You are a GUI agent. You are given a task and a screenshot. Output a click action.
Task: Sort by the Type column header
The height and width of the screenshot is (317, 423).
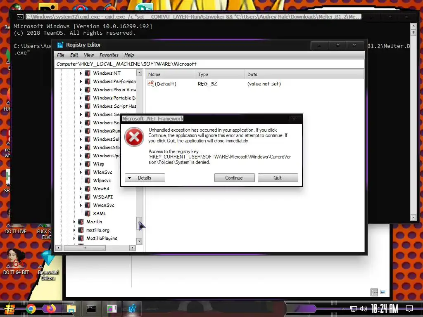(220, 74)
